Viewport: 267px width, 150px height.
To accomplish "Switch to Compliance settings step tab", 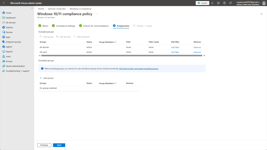I will point(65,26).
